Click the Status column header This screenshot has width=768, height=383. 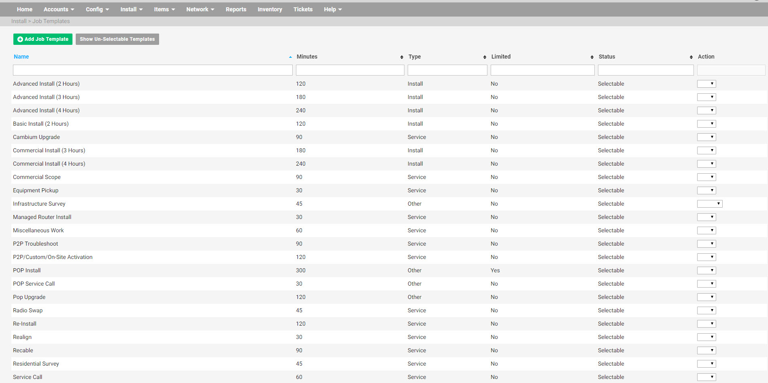(x=607, y=57)
